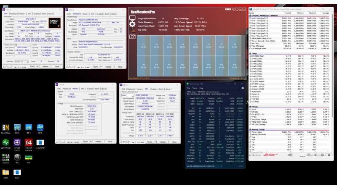337x189 pixels.
Task: Select the Motherboard temperature row in HWiNFO
Action: [x=289, y=92]
